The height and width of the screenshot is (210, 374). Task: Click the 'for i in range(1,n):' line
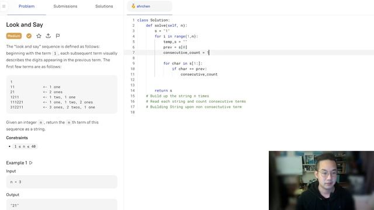coord(176,36)
